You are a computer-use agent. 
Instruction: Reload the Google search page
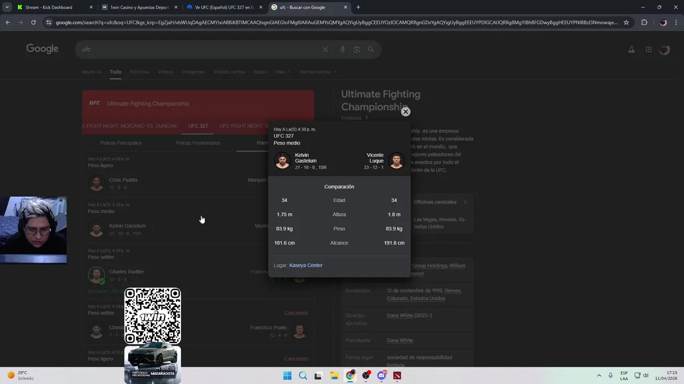pos(33,22)
